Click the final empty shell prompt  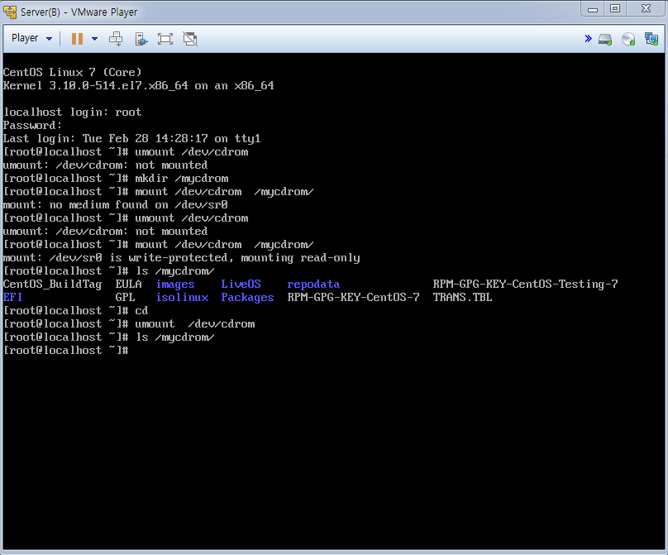[66, 351]
